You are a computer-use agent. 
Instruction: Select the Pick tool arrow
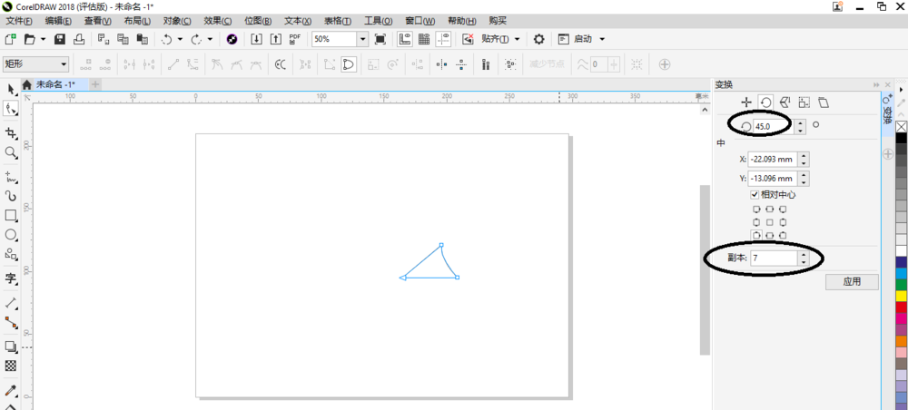point(10,90)
